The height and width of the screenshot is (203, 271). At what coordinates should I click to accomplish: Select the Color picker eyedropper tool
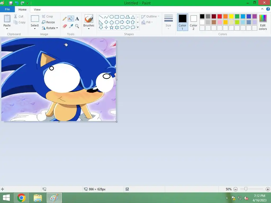[71, 26]
